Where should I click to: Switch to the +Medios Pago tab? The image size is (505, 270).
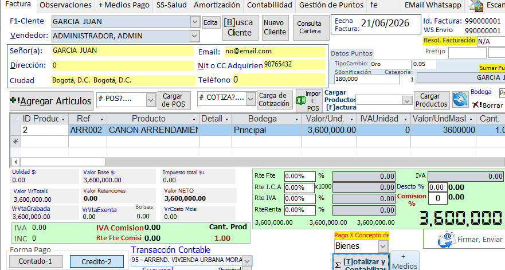click(x=124, y=5)
